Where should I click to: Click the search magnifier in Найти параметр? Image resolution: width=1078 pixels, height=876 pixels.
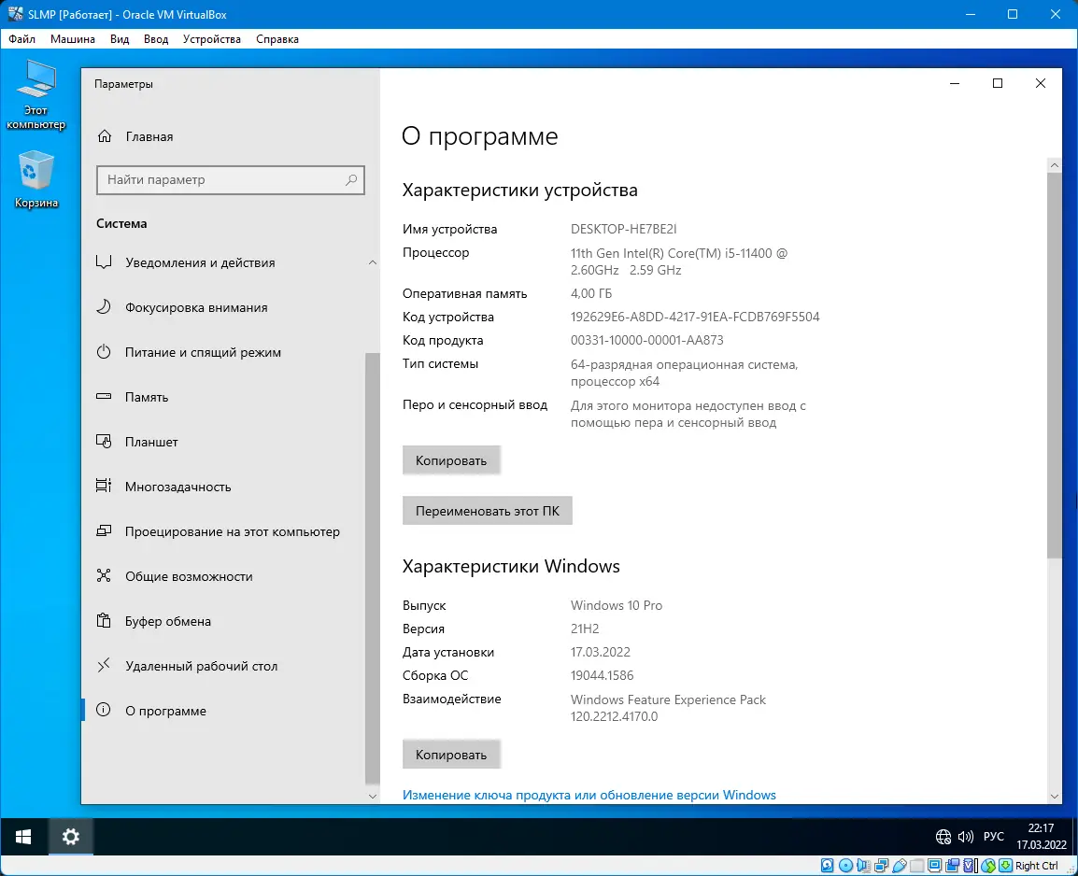point(351,180)
